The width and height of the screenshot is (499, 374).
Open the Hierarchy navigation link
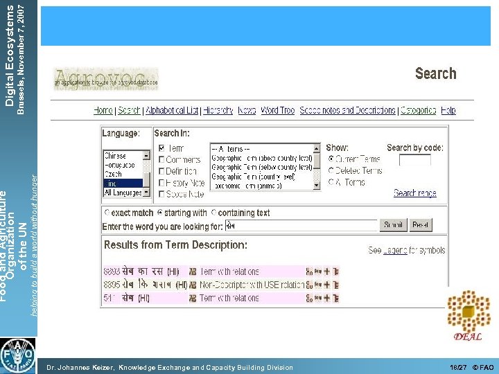tap(218, 110)
